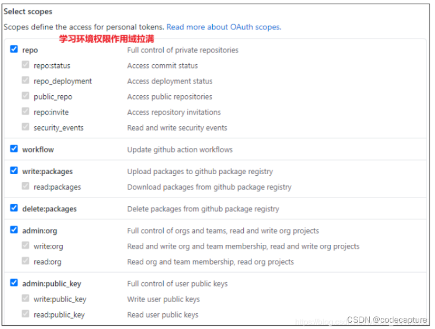Click the 'write:org' label
Viewport: 435px width, 329px height.
(48, 246)
